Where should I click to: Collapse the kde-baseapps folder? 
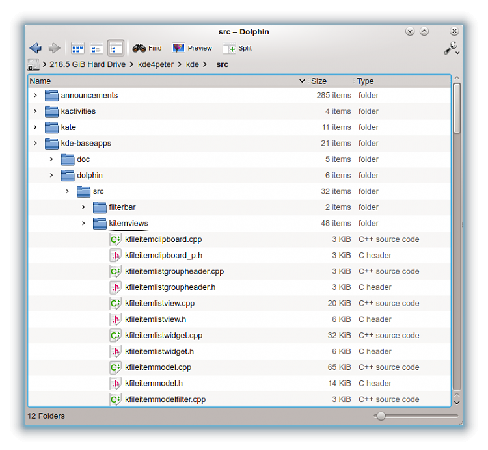(36, 143)
